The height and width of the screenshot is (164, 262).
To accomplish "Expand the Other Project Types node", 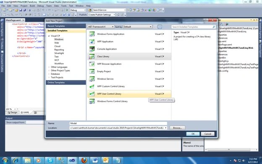I will click(x=49, y=71).
